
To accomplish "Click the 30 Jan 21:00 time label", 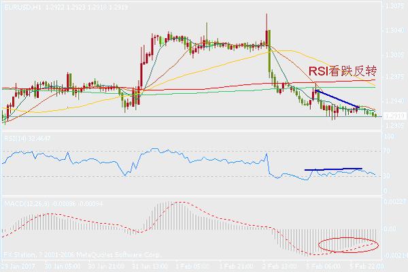I will click(x=106, y=267).
